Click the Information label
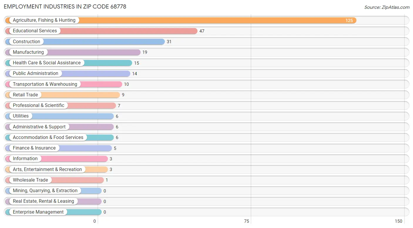Image resolution: width=413 pixels, height=228 pixels. tap(25, 159)
